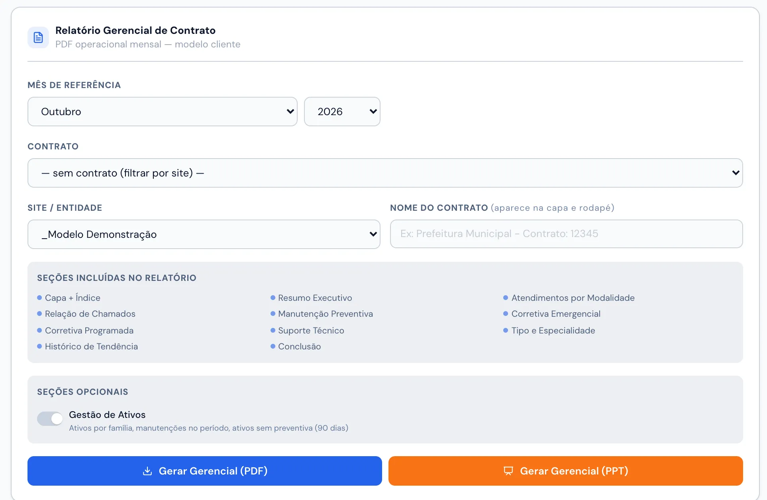The width and height of the screenshot is (767, 500).
Task: Click the PDF operacional mensal subtitle
Action: [148, 44]
